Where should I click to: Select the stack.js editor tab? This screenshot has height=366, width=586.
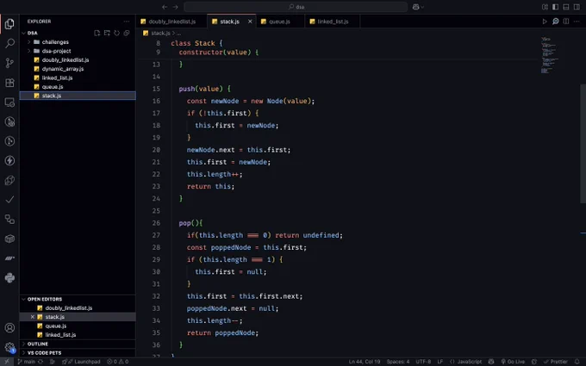coord(229,22)
